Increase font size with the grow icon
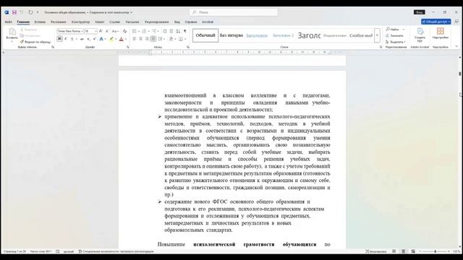 pyautogui.click(x=101, y=31)
